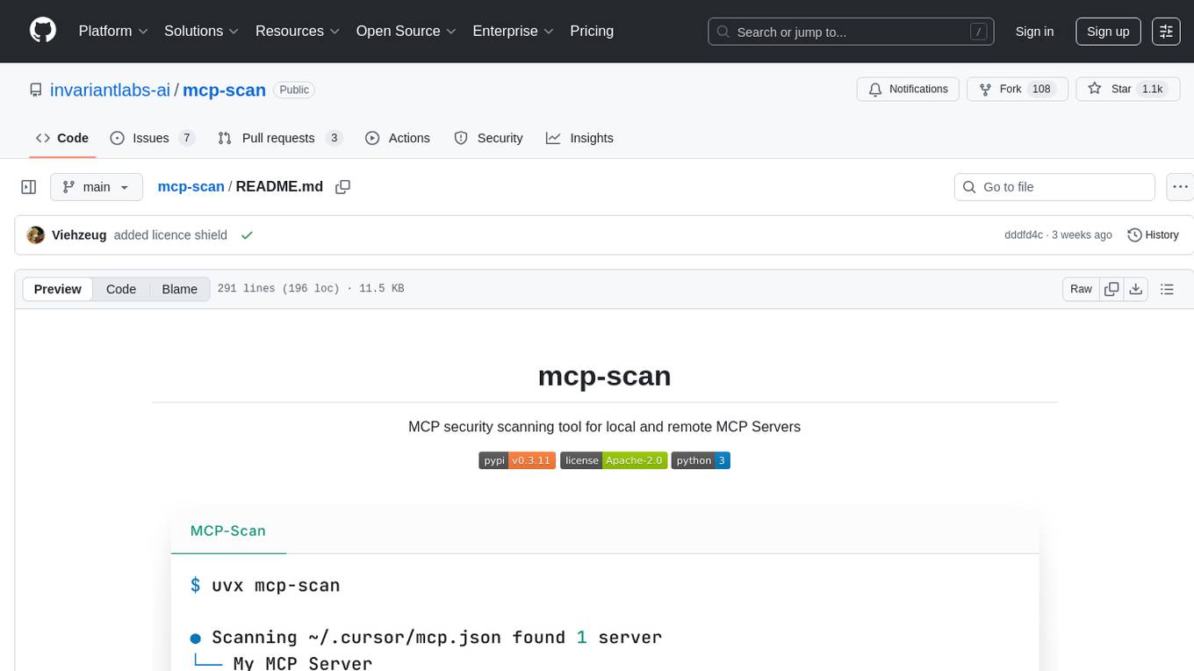The image size is (1194, 671).
Task: Focus the Go to file search field
Action: point(1054,187)
